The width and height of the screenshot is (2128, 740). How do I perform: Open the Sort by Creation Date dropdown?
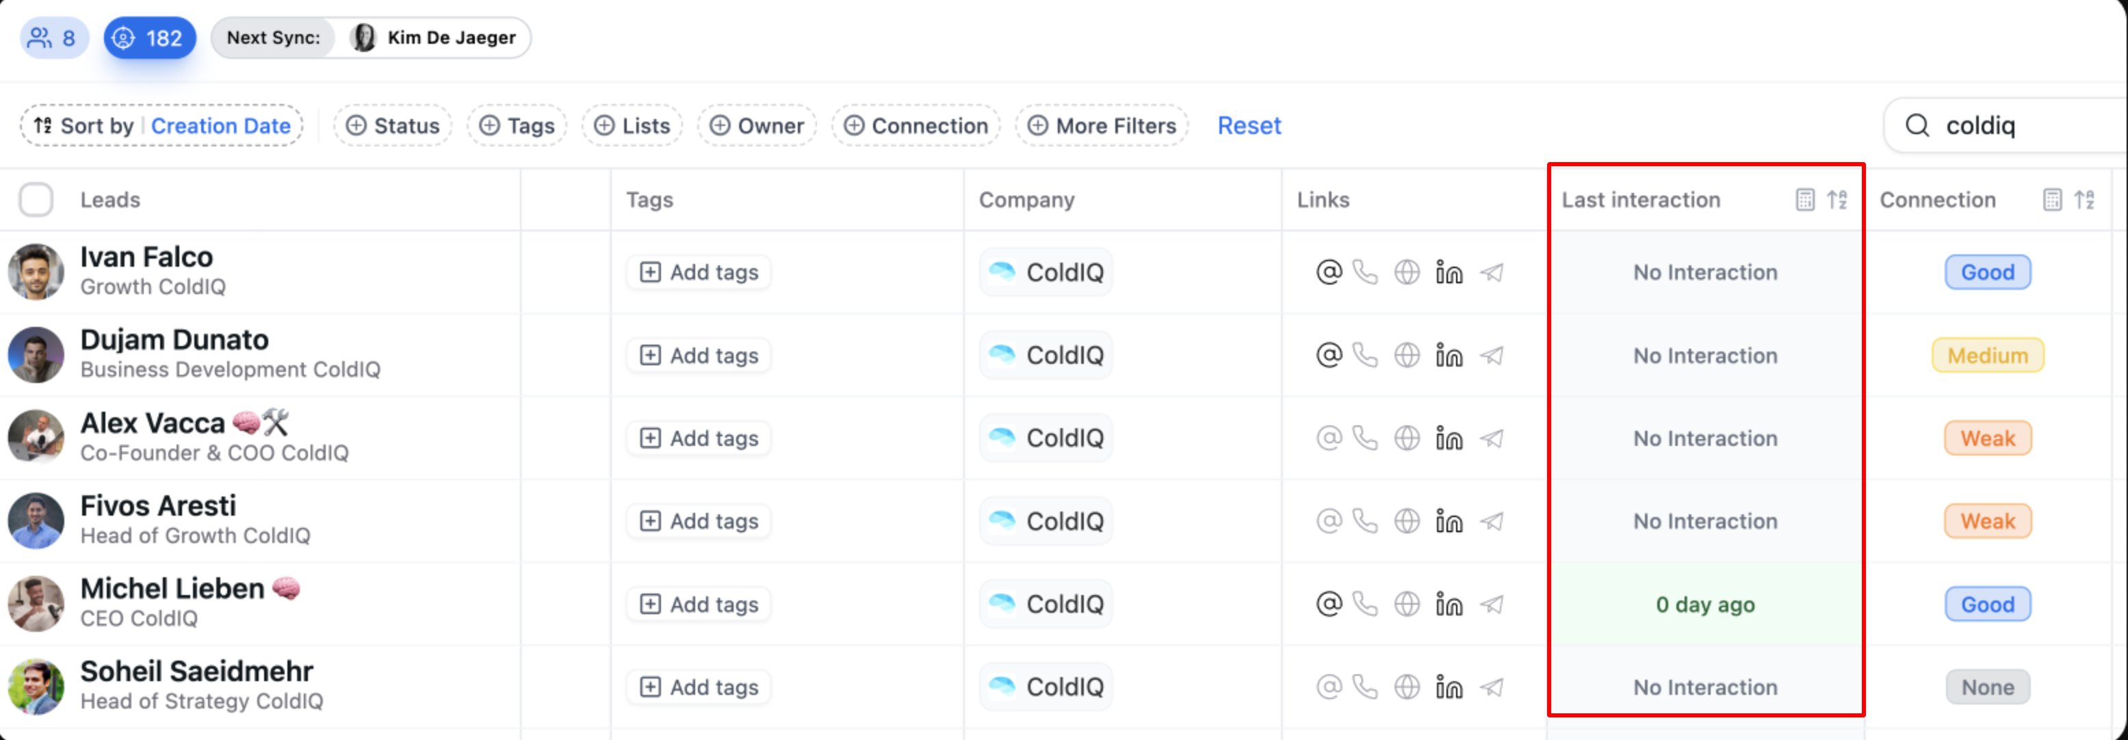click(x=162, y=126)
